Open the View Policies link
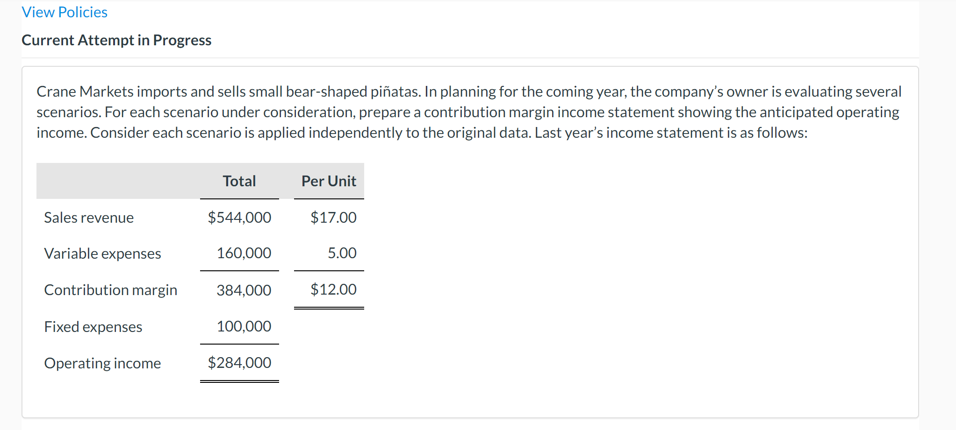 pyautogui.click(x=65, y=12)
